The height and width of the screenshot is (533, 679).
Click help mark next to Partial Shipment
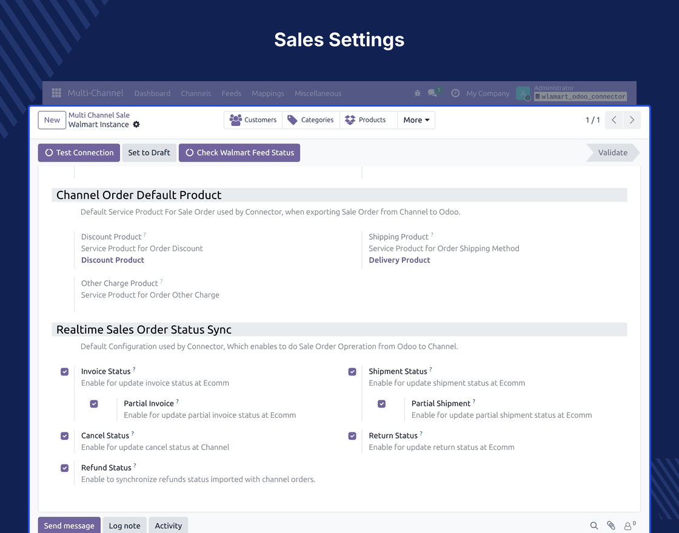(x=473, y=401)
